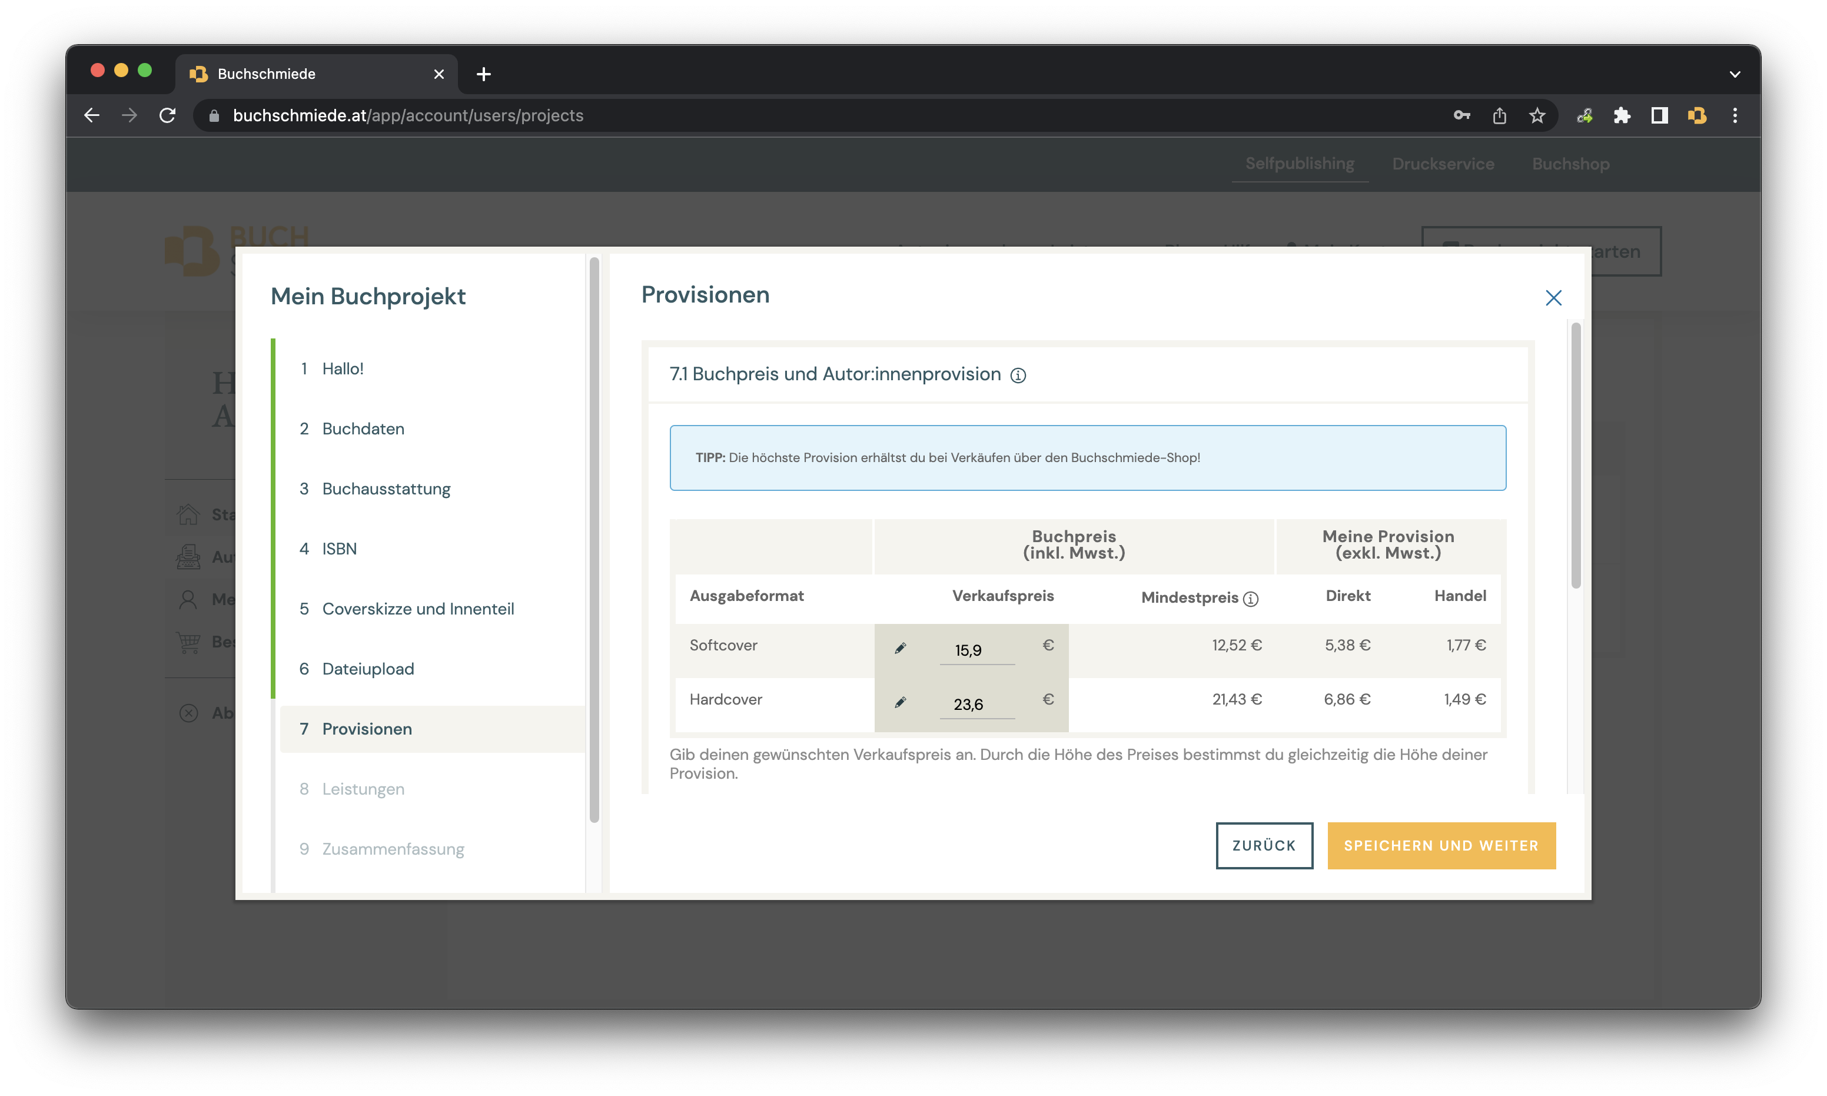Click the Mindestpreis info icon
This screenshot has height=1096, width=1827.
click(x=1250, y=599)
